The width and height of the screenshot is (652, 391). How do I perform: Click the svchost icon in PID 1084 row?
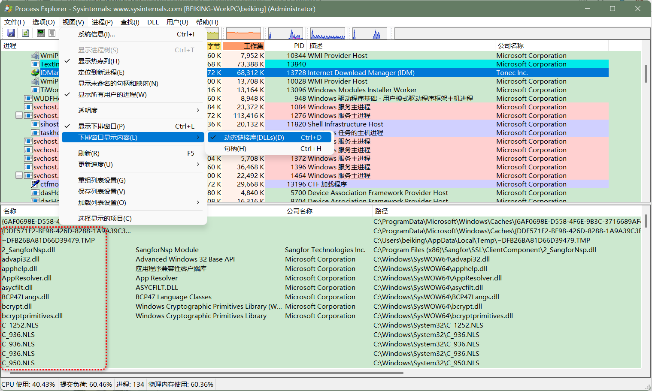click(29, 107)
